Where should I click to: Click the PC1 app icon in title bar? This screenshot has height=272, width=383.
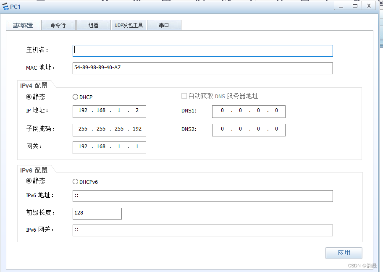click(5, 6)
